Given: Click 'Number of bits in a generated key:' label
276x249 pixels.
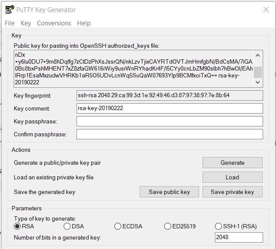Looking at the screenshot, I should point(57,237).
